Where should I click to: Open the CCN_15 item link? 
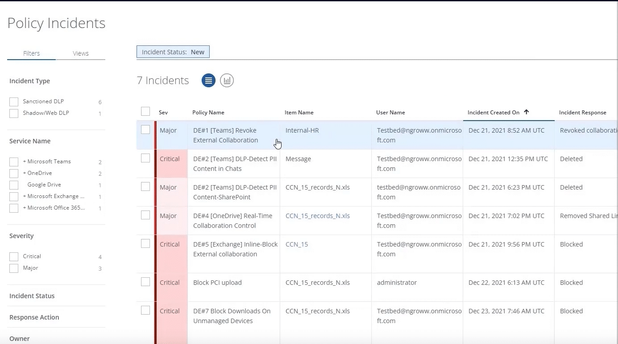point(297,244)
